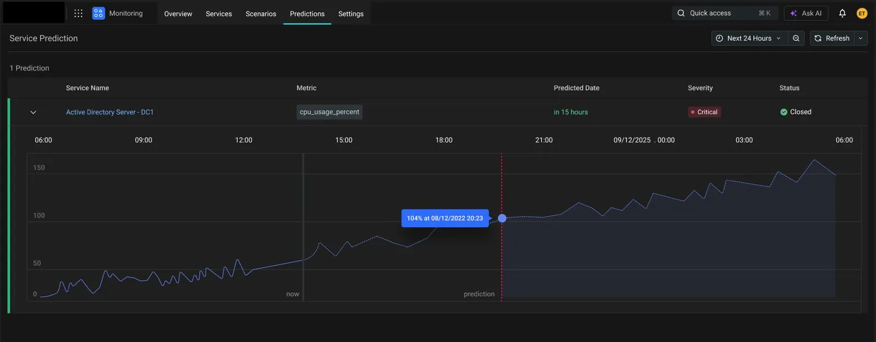Click the 09/12/2025 00:00 axis label
Screen dimensions: 876x342
[x=644, y=140]
